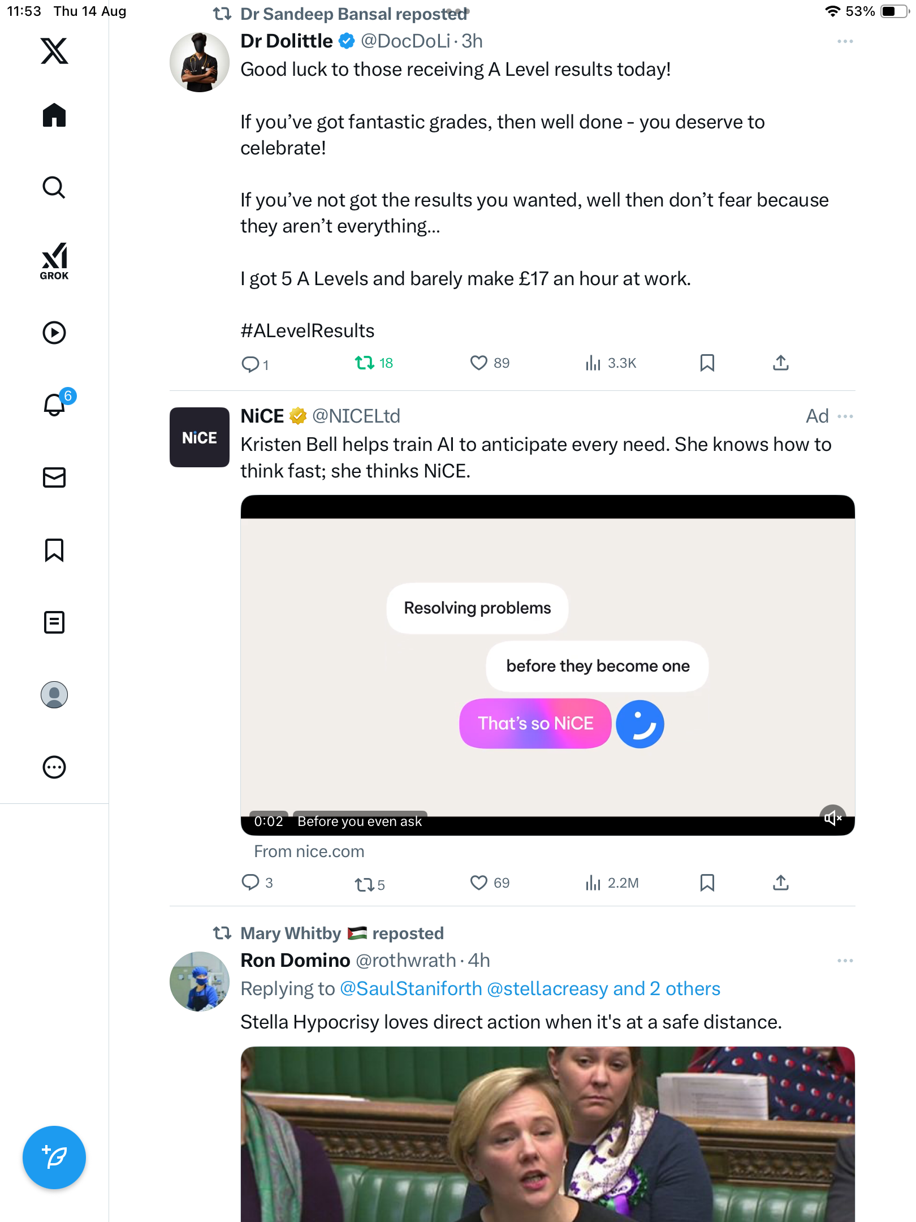Open the video tab in sidebar
Screen dimensions: 916x1222
[54, 333]
